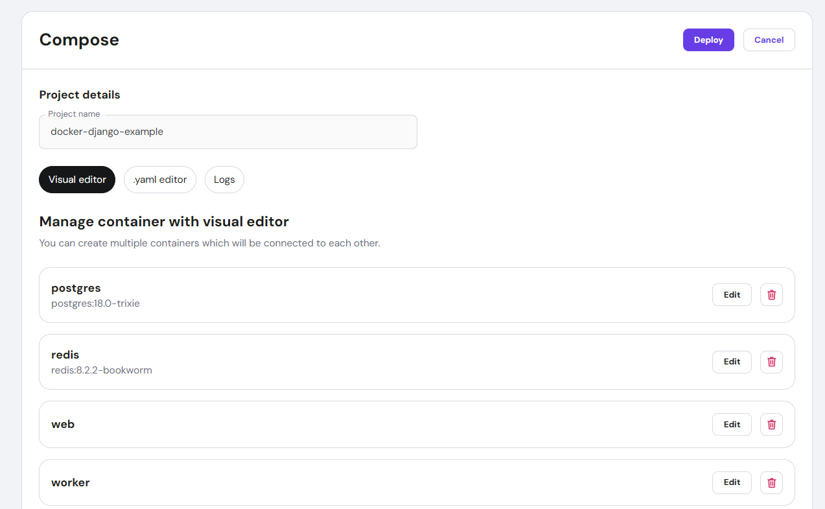Select the postgres container name

coord(76,288)
